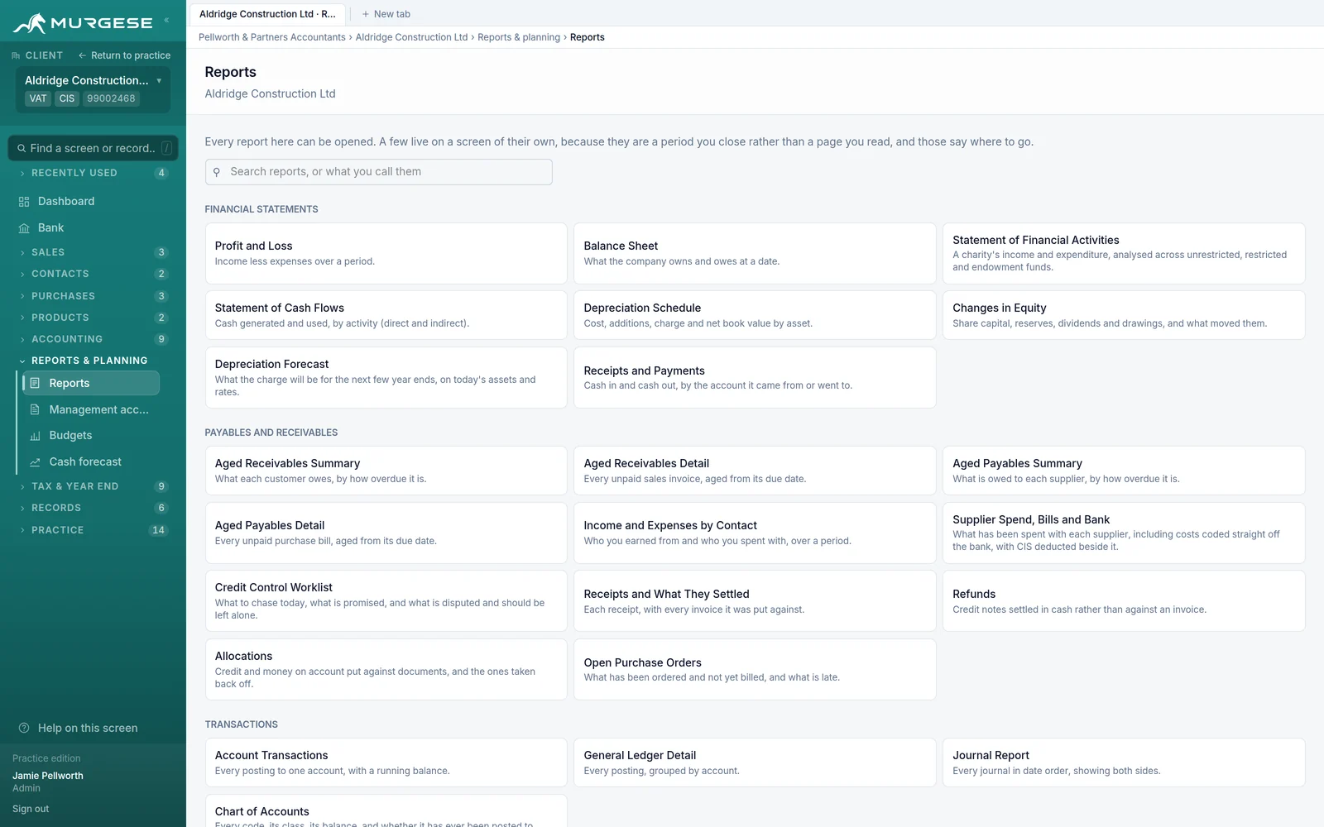Expand the Tax & Year End group

pos(94,486)
